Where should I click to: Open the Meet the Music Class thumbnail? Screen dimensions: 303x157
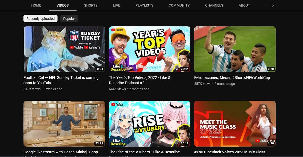pos(235,124)
